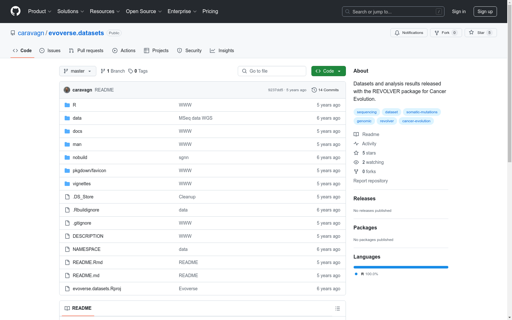The height and width of the screenshot is (320, 512).
Task: Open the README outline menu icon
Action: [337, 308]
